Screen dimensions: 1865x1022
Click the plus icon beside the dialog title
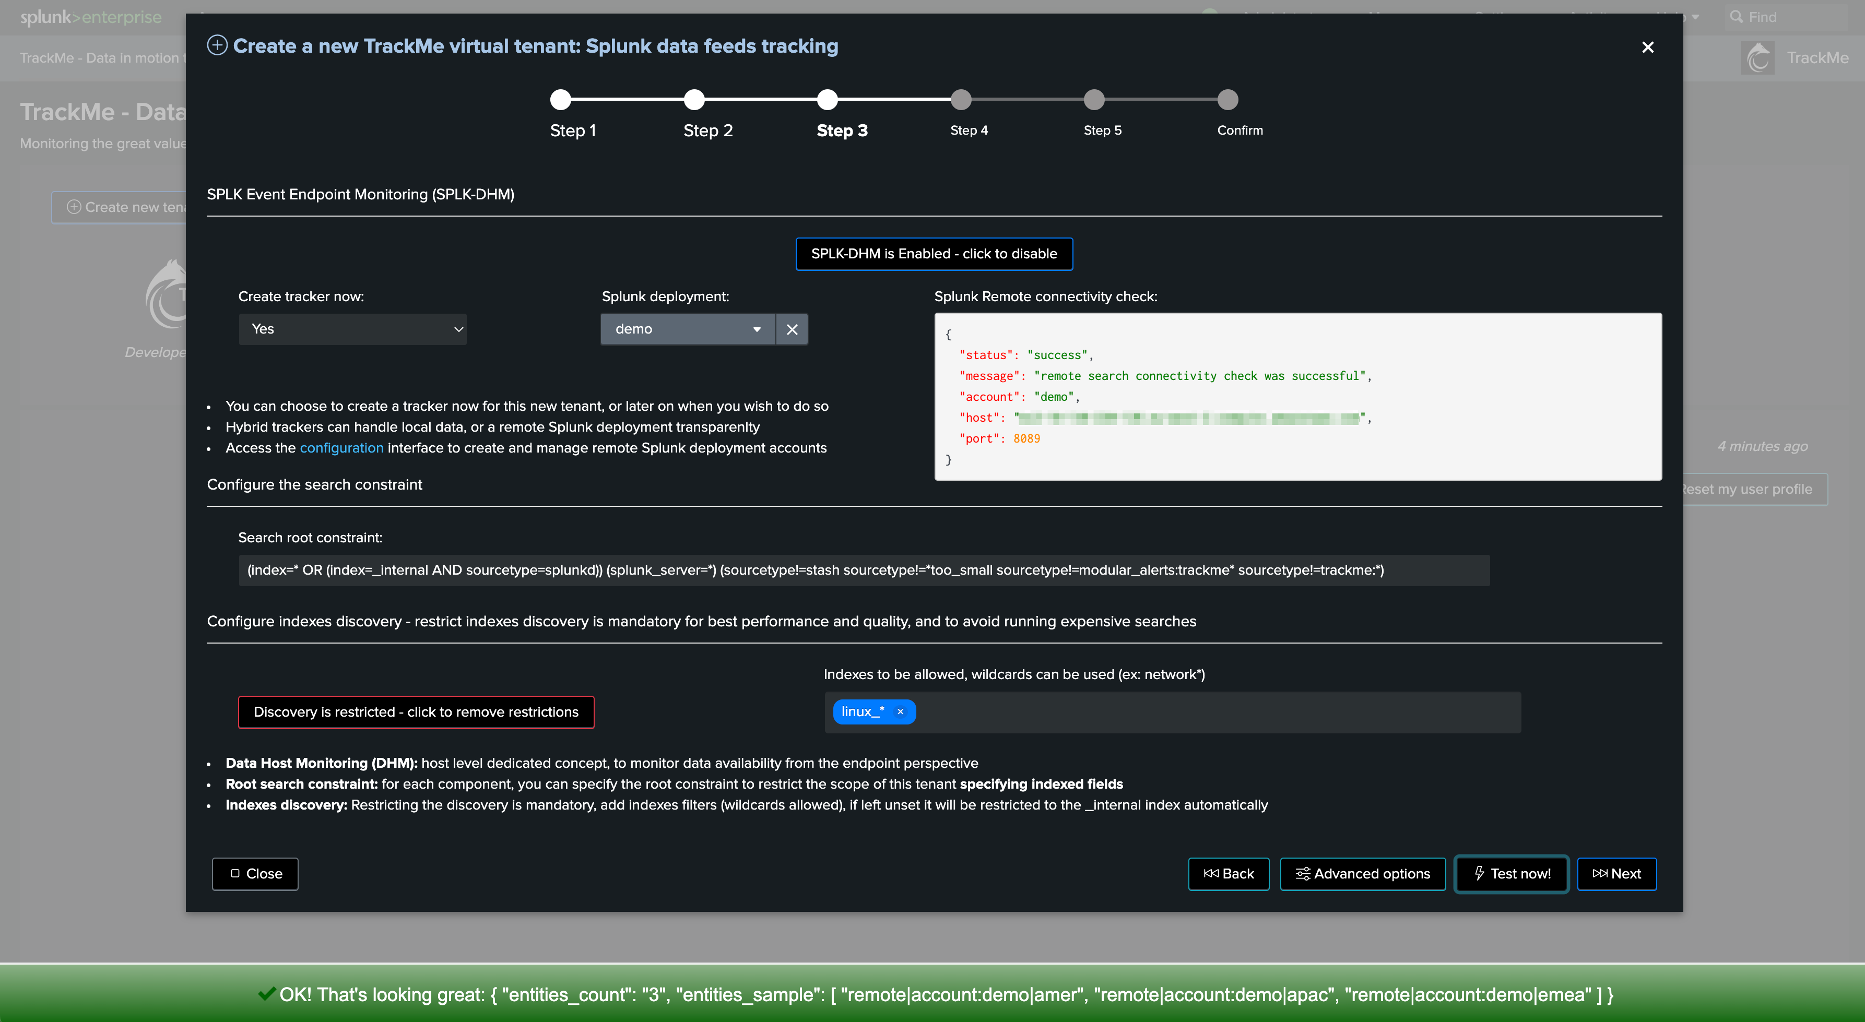click(217, 45)
